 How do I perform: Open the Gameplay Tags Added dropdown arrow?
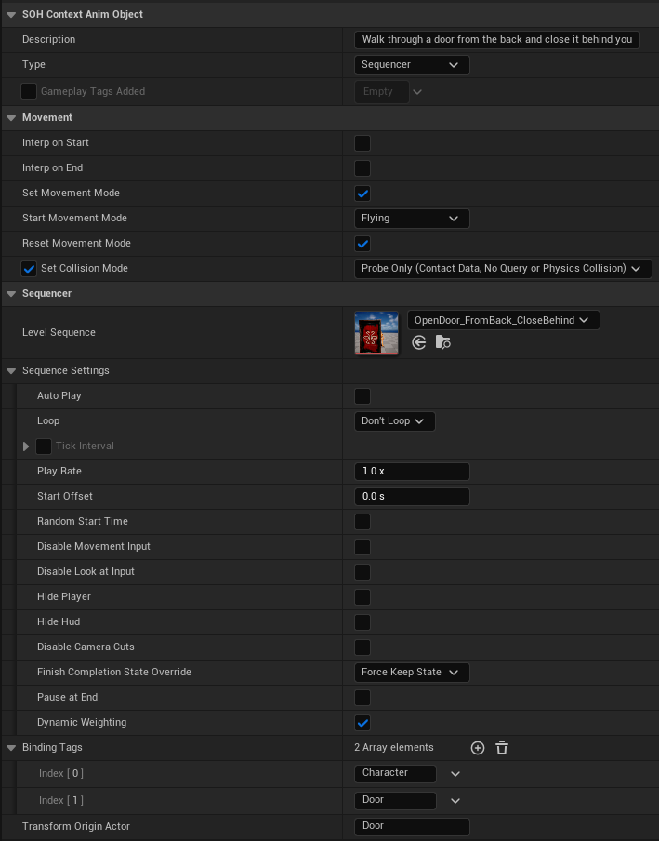tap(417, 92)
